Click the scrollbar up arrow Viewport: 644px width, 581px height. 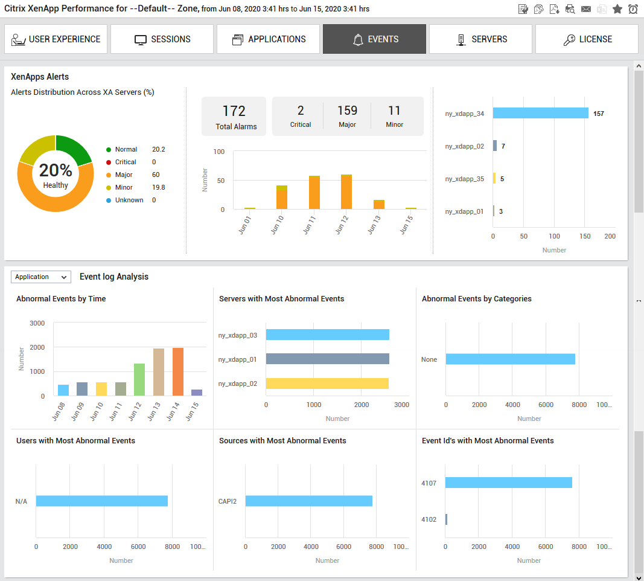coord(639,66)
